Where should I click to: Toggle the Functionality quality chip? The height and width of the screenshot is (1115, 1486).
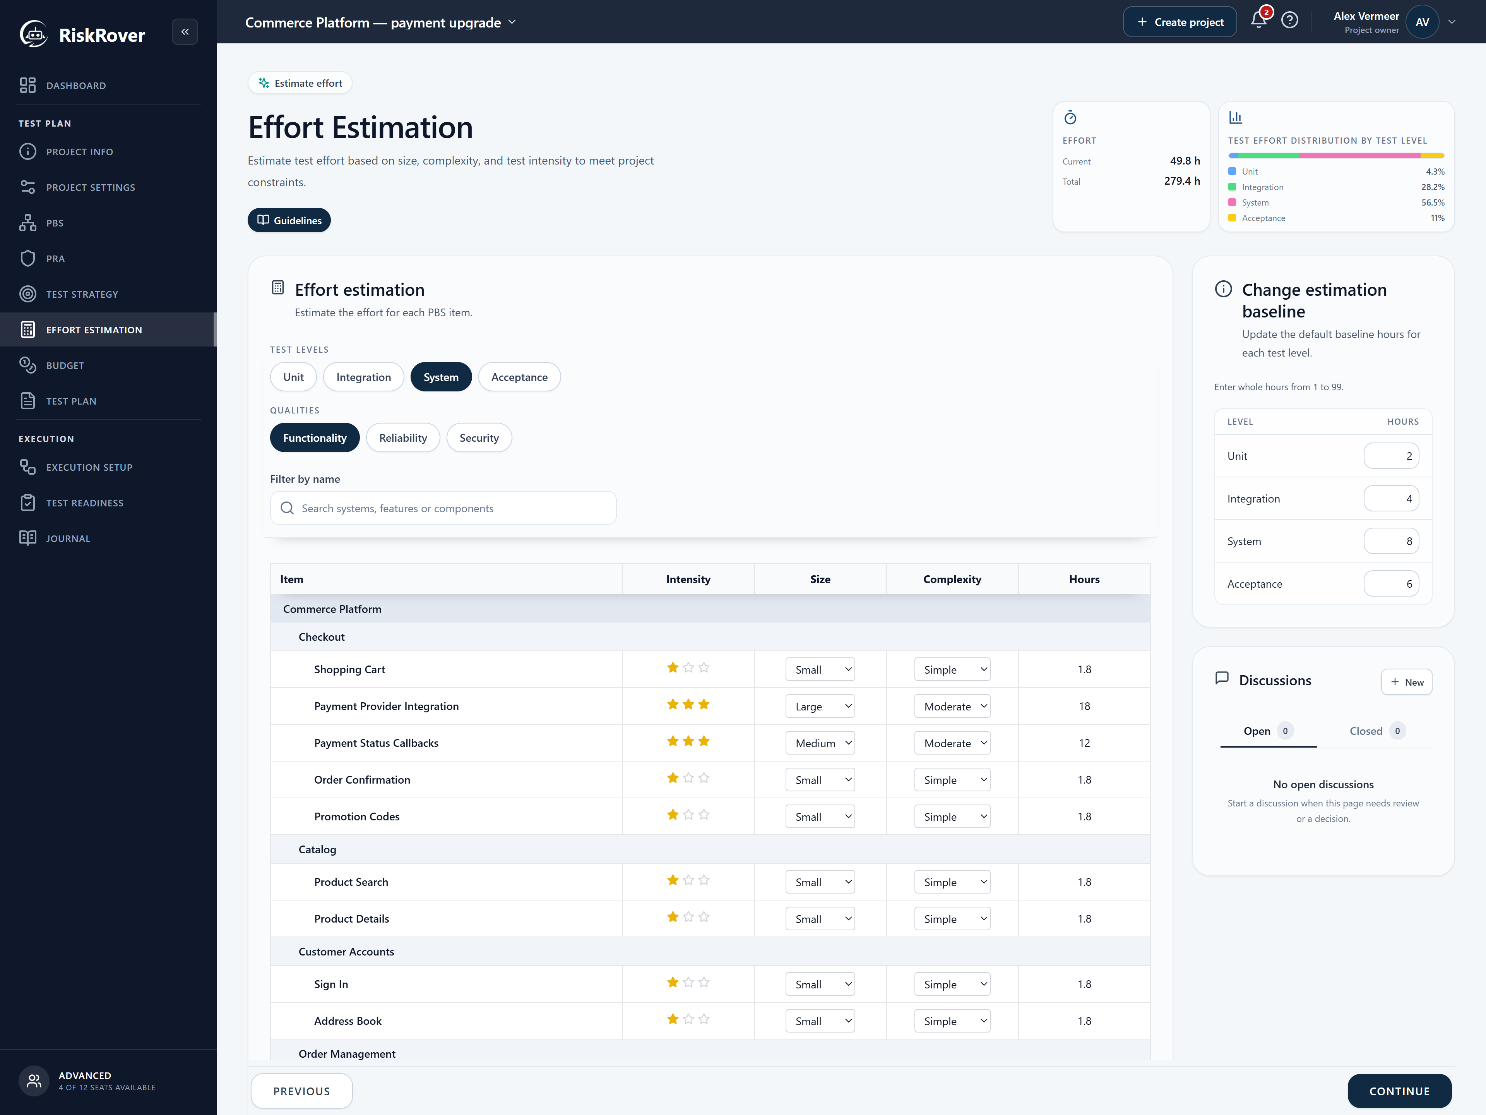pyautogui.click(x=314, y=437)
